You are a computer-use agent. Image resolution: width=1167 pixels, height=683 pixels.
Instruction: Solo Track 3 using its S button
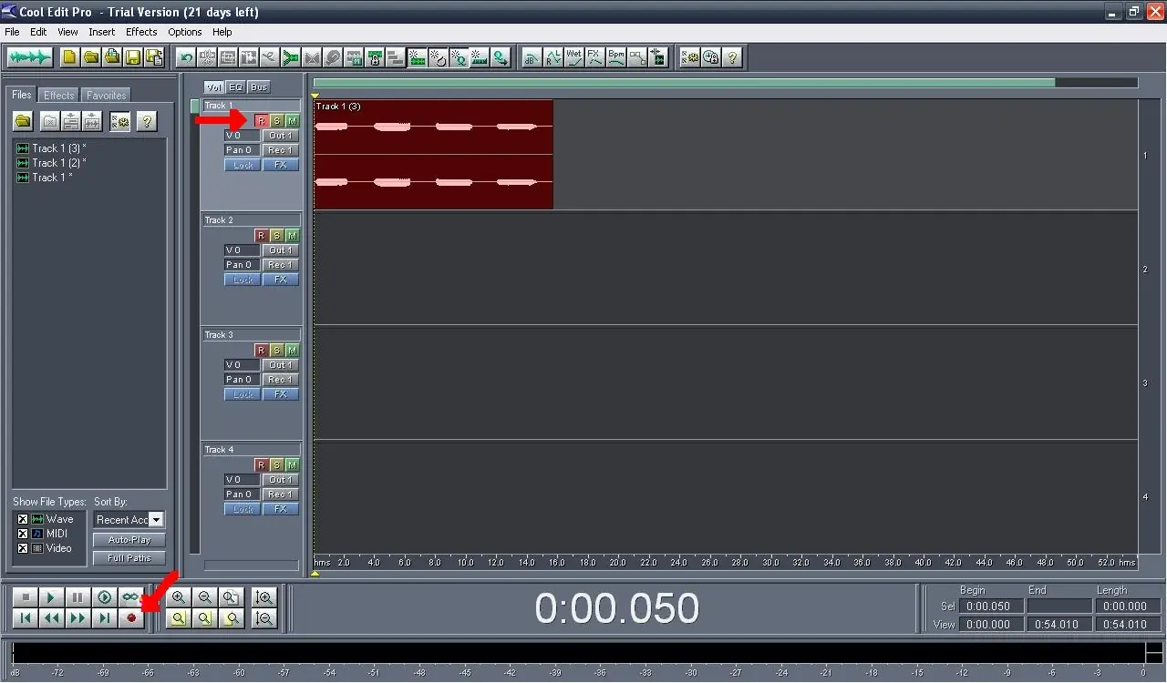[276, 350]
